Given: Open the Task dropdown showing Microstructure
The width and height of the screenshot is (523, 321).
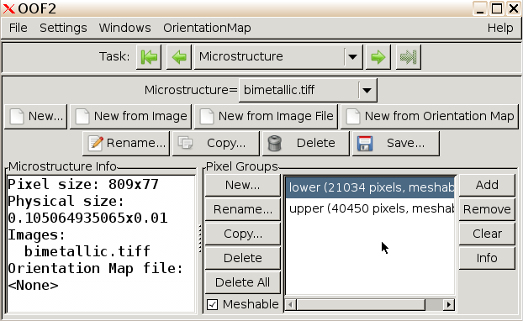Looking at the screenshot, I should click(278, 57).
